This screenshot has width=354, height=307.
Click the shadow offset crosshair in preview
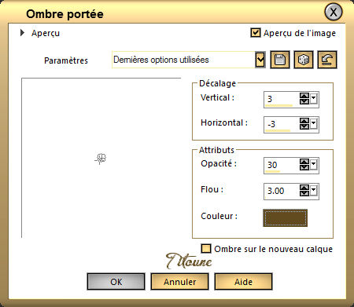101,159
